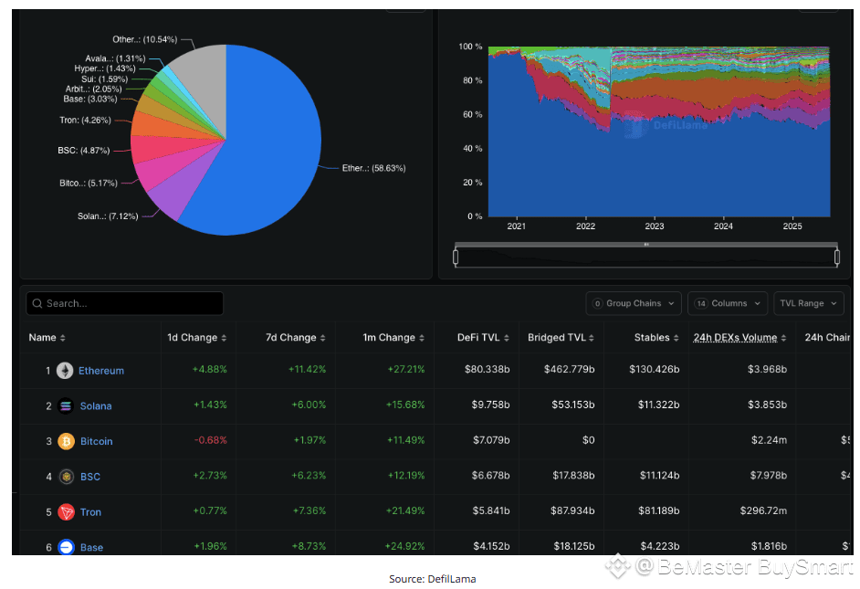Click the pie label 'Arbit..: (2.05%)'
Image resolution: width=860 pixels, height=589 pixels.
pos(93,89)
